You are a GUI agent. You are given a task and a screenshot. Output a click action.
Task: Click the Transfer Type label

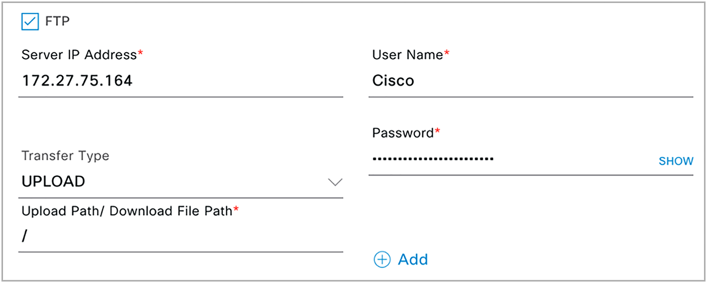65,156
